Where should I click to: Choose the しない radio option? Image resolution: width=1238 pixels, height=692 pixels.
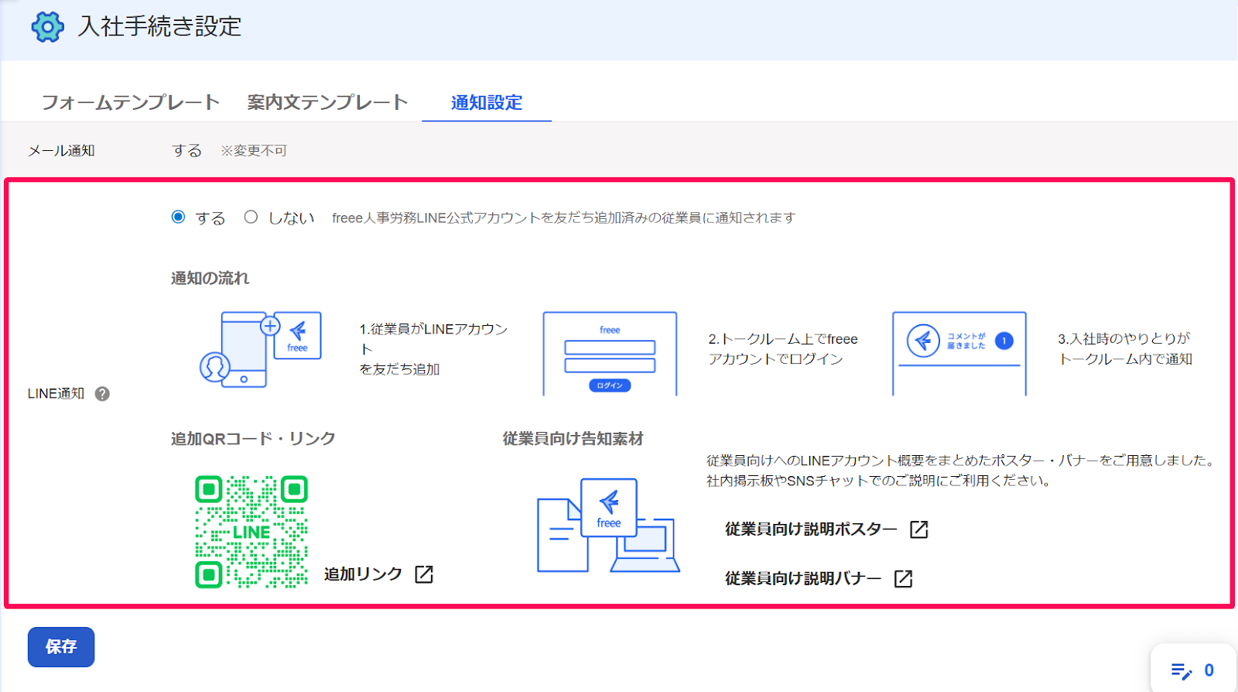(x=251, y=217)
